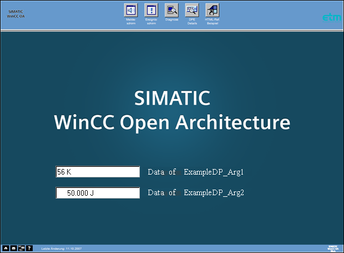Open the Ereignisschirm event screen icon
Screen dimensions: 344x253
151,10
